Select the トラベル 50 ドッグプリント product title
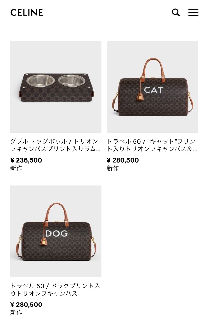 55,290
